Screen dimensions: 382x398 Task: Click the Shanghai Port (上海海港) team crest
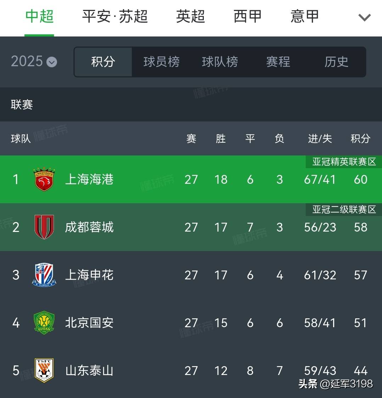[44, 180]
